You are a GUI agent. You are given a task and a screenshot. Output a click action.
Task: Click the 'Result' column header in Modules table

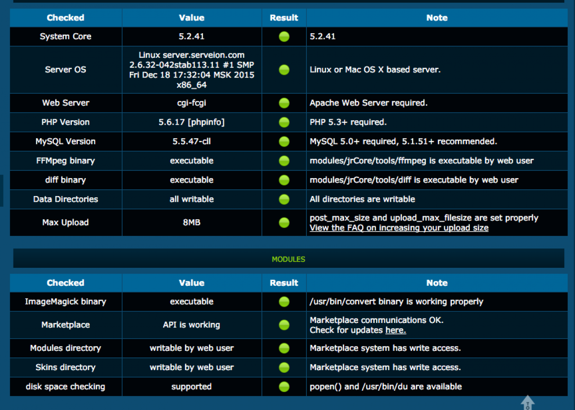284,283
